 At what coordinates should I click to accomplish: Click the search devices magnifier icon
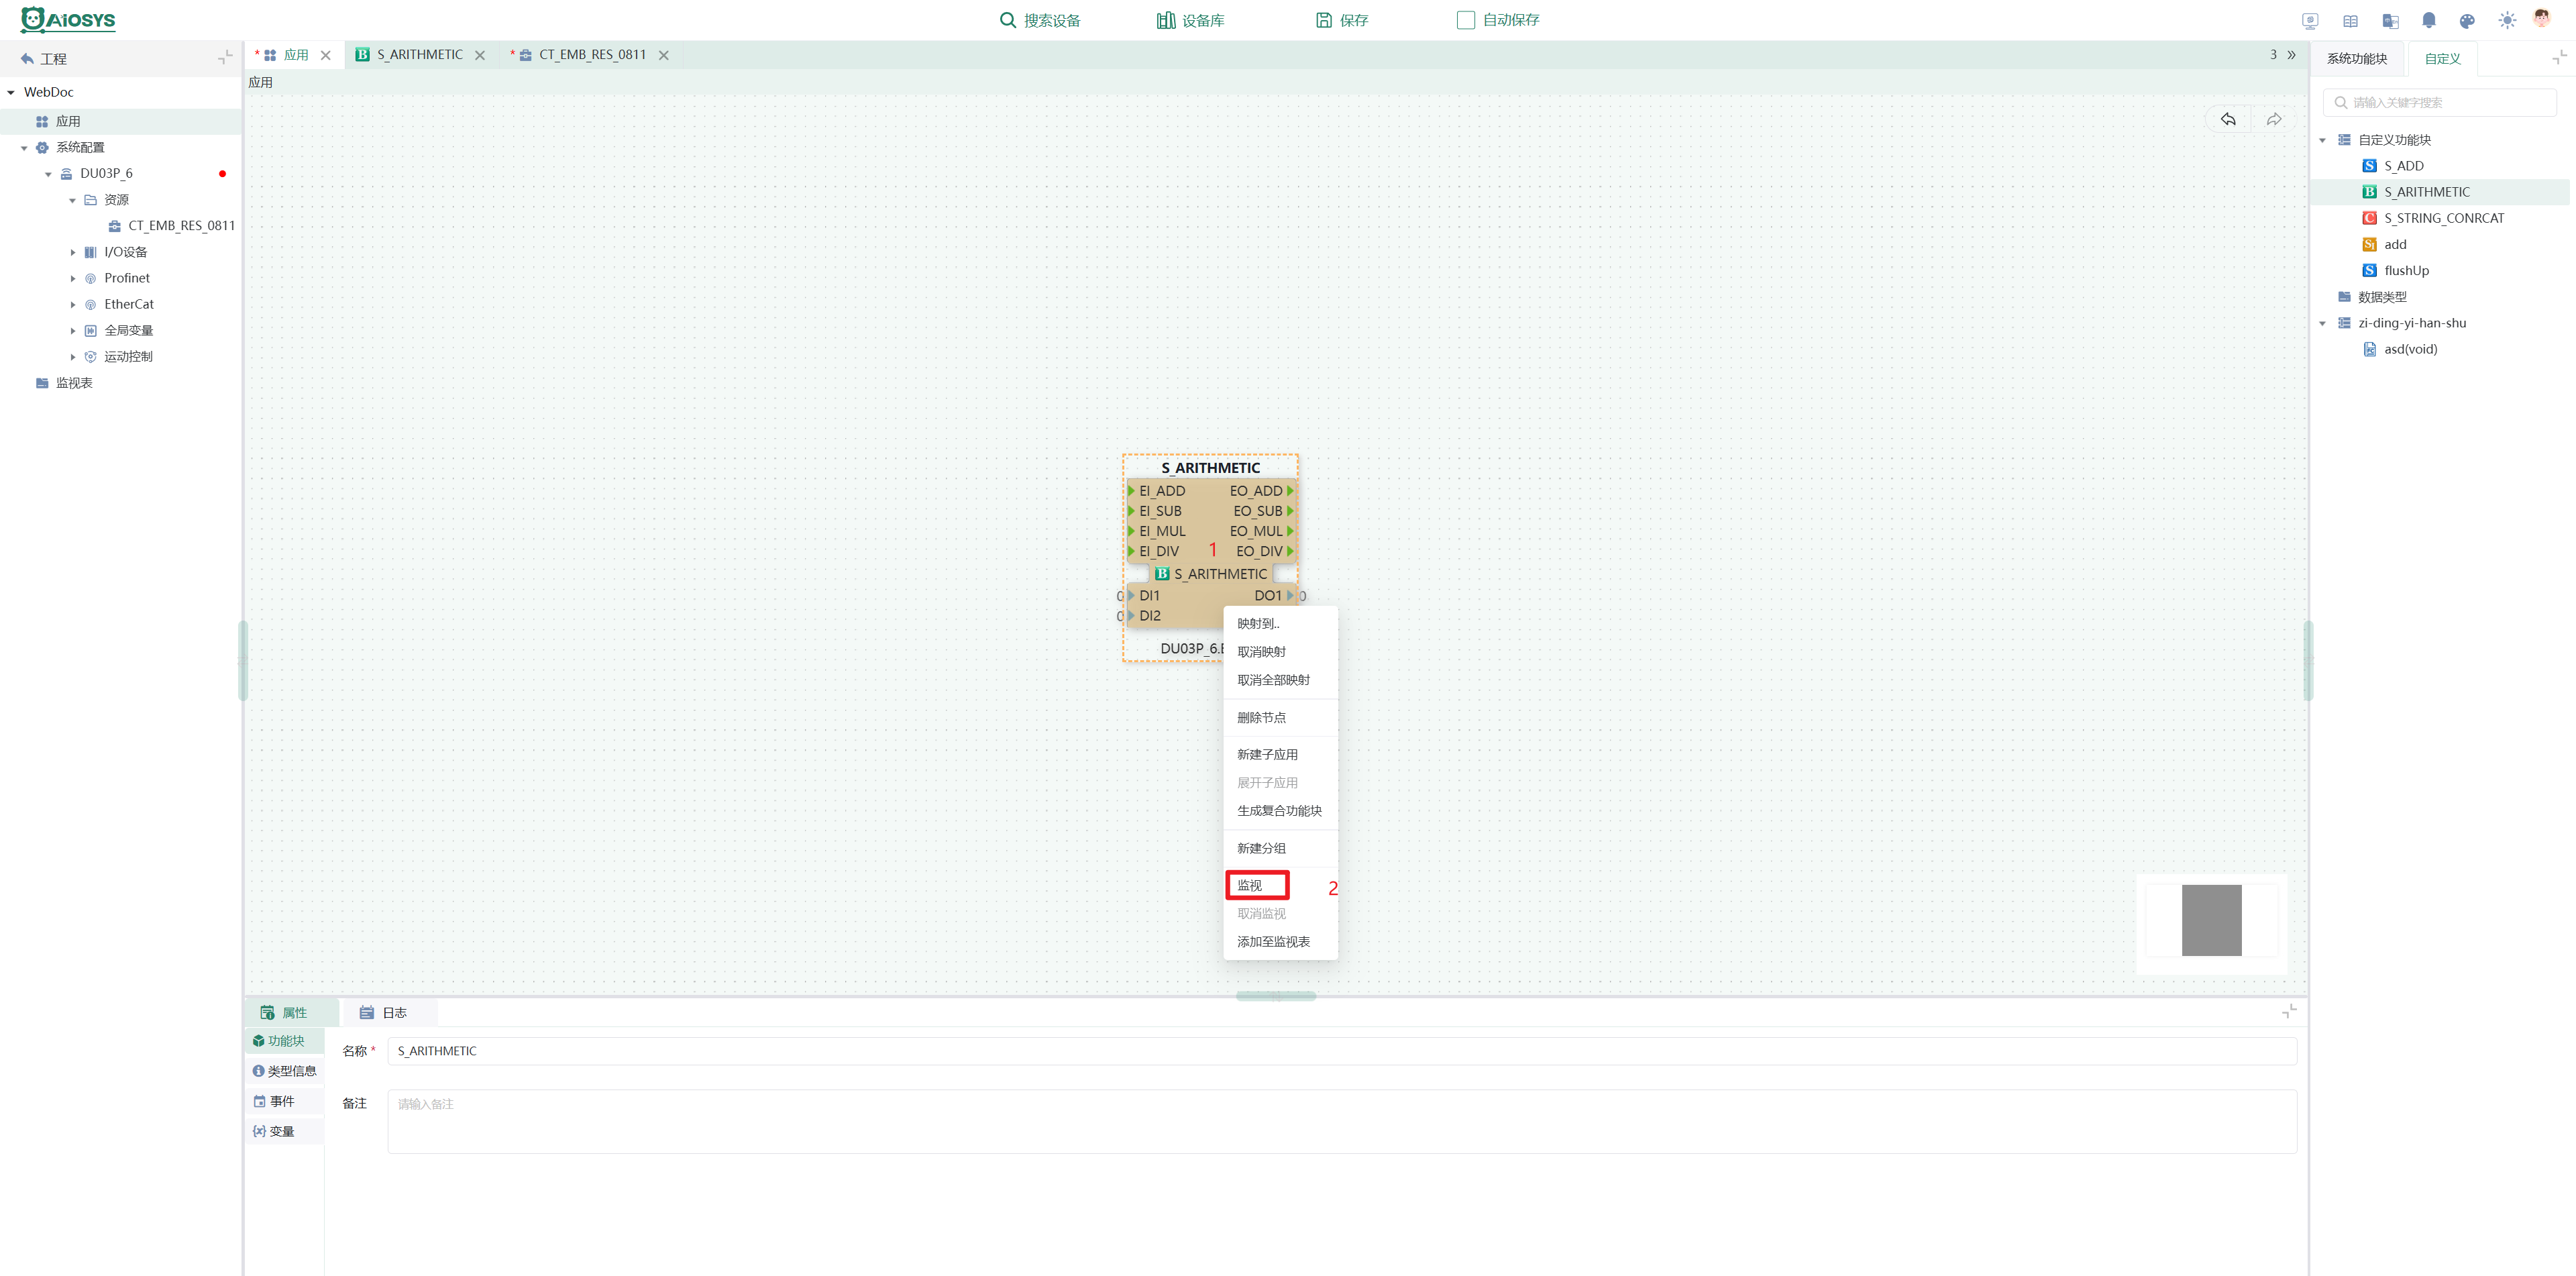coord(1007,20)
